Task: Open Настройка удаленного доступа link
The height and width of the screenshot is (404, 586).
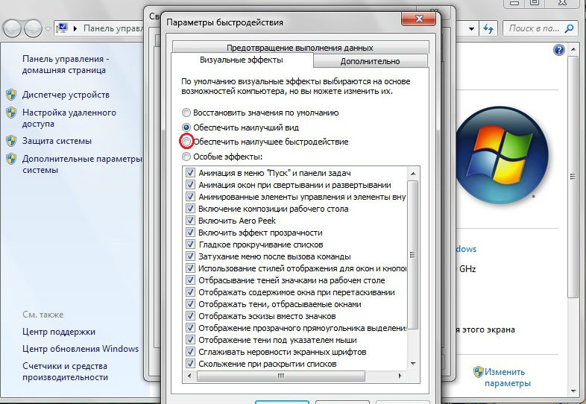Action: pyautogui.click(x=69, y=118)
